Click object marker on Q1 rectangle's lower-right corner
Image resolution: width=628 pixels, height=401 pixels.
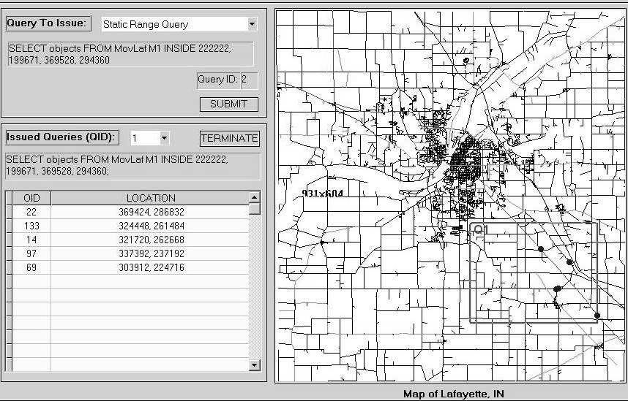(x=597, y=316)
